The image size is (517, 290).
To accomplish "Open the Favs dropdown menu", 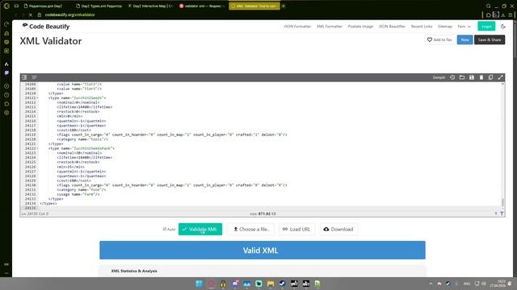I will [x=464, y=27].
